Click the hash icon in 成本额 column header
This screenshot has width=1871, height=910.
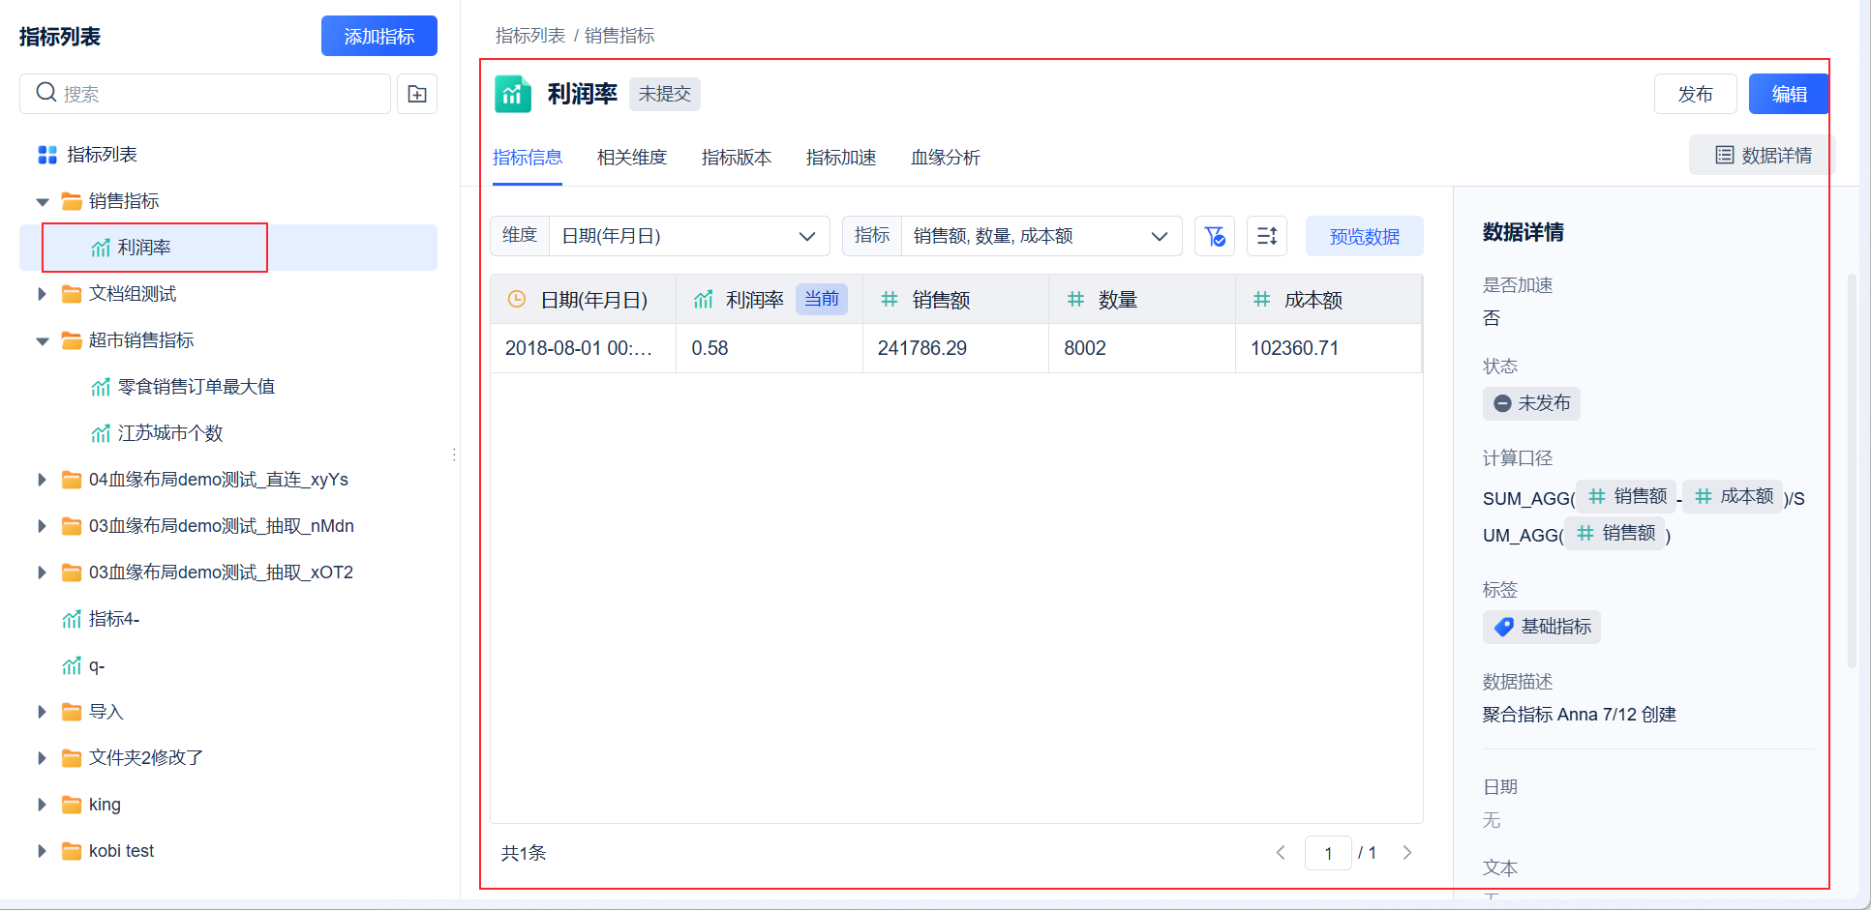tap(1262, 300)
